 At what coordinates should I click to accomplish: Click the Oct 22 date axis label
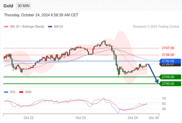(29, 118)
